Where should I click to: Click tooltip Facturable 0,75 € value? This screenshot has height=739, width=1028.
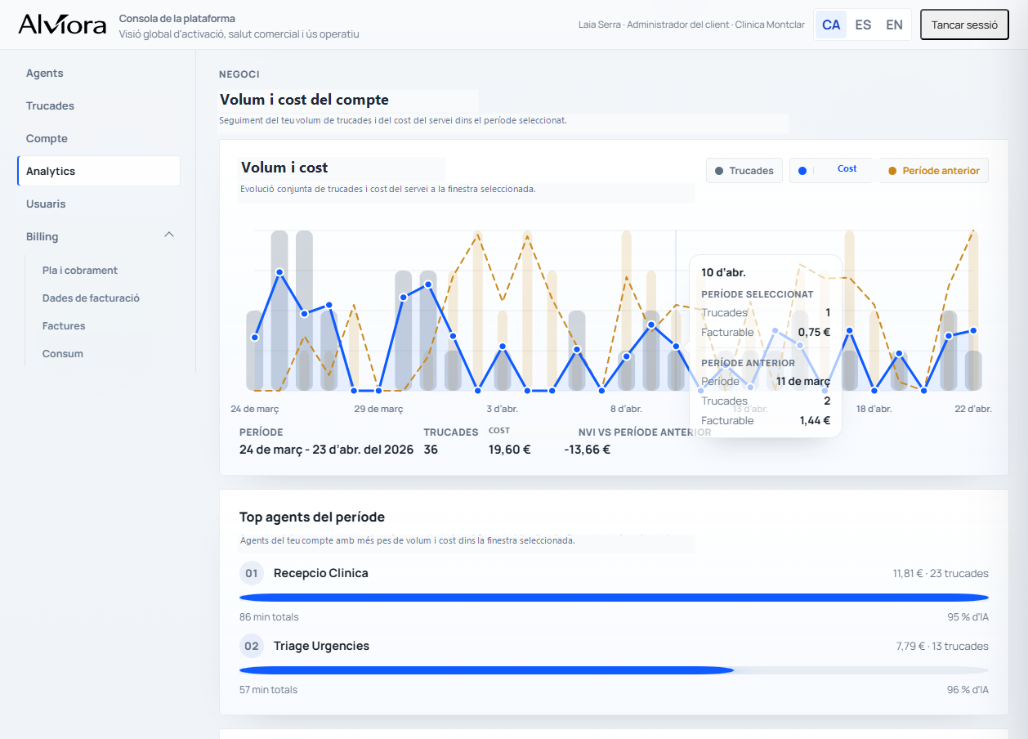click(x=814, y=333)
